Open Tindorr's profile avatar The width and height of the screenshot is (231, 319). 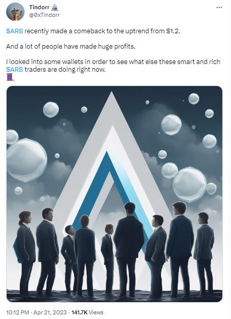tap(15, 12)
